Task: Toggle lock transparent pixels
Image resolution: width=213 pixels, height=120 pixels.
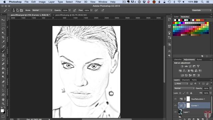Action: (180, 93)
